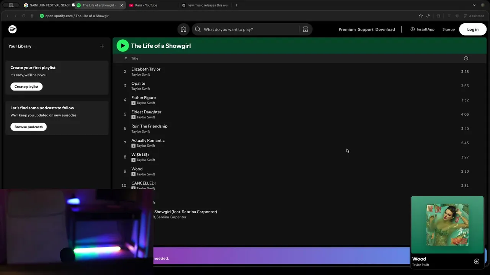Click the Your Library heading
Viewport: 490px width, 275px height.
click(20, 46)
